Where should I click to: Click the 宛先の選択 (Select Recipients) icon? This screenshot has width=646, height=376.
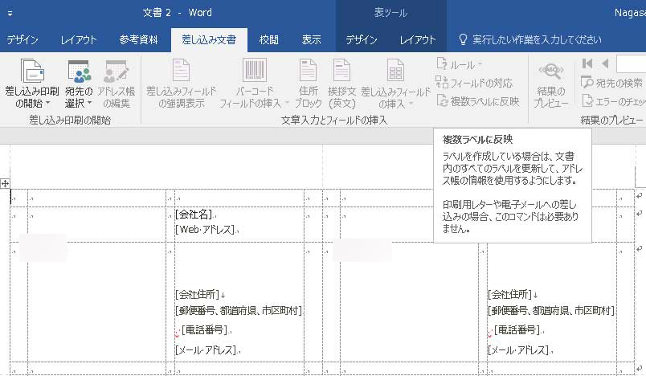click(79, 72)
